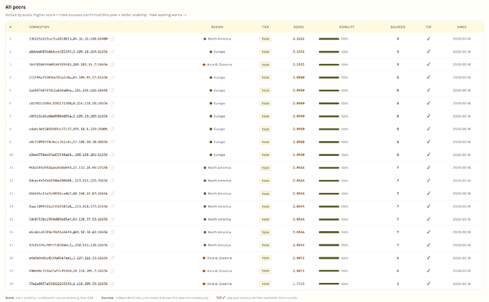Copy the connection string of peer 20
Image resolution: width=489 pixels, height=302 pixels.
(x=113, y=284)
